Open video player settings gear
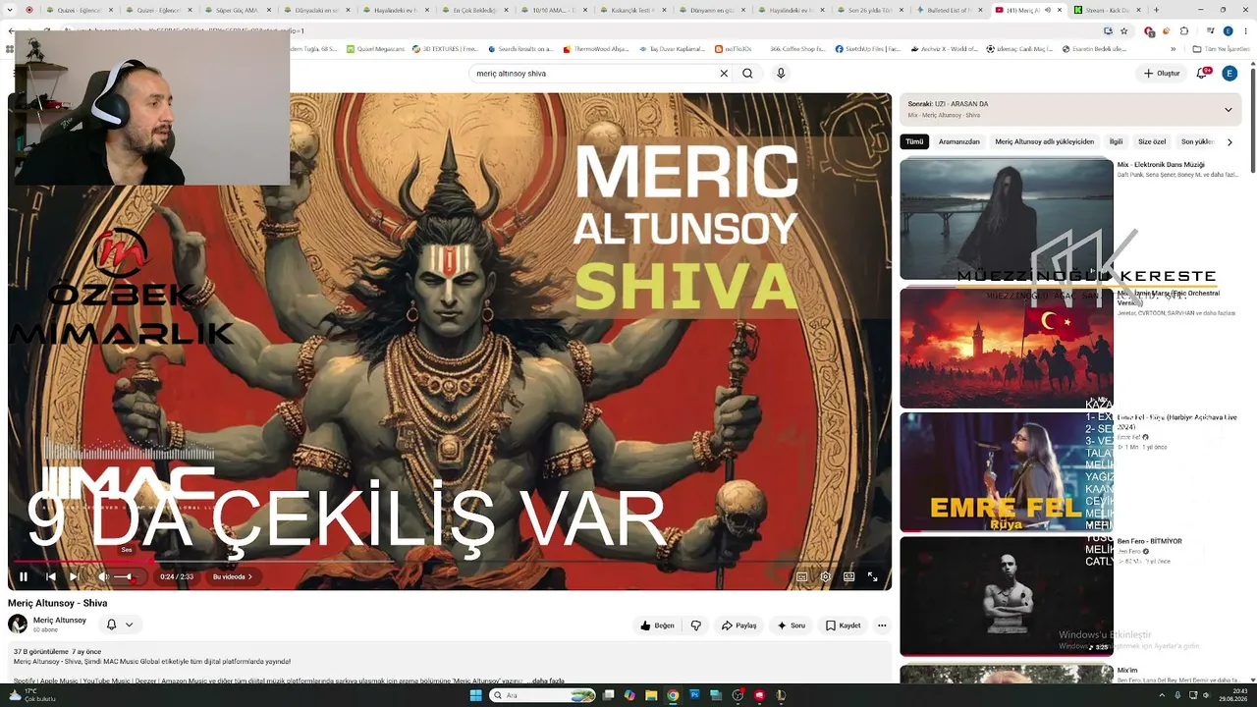 pyautogui.click(x=826, y=576)
